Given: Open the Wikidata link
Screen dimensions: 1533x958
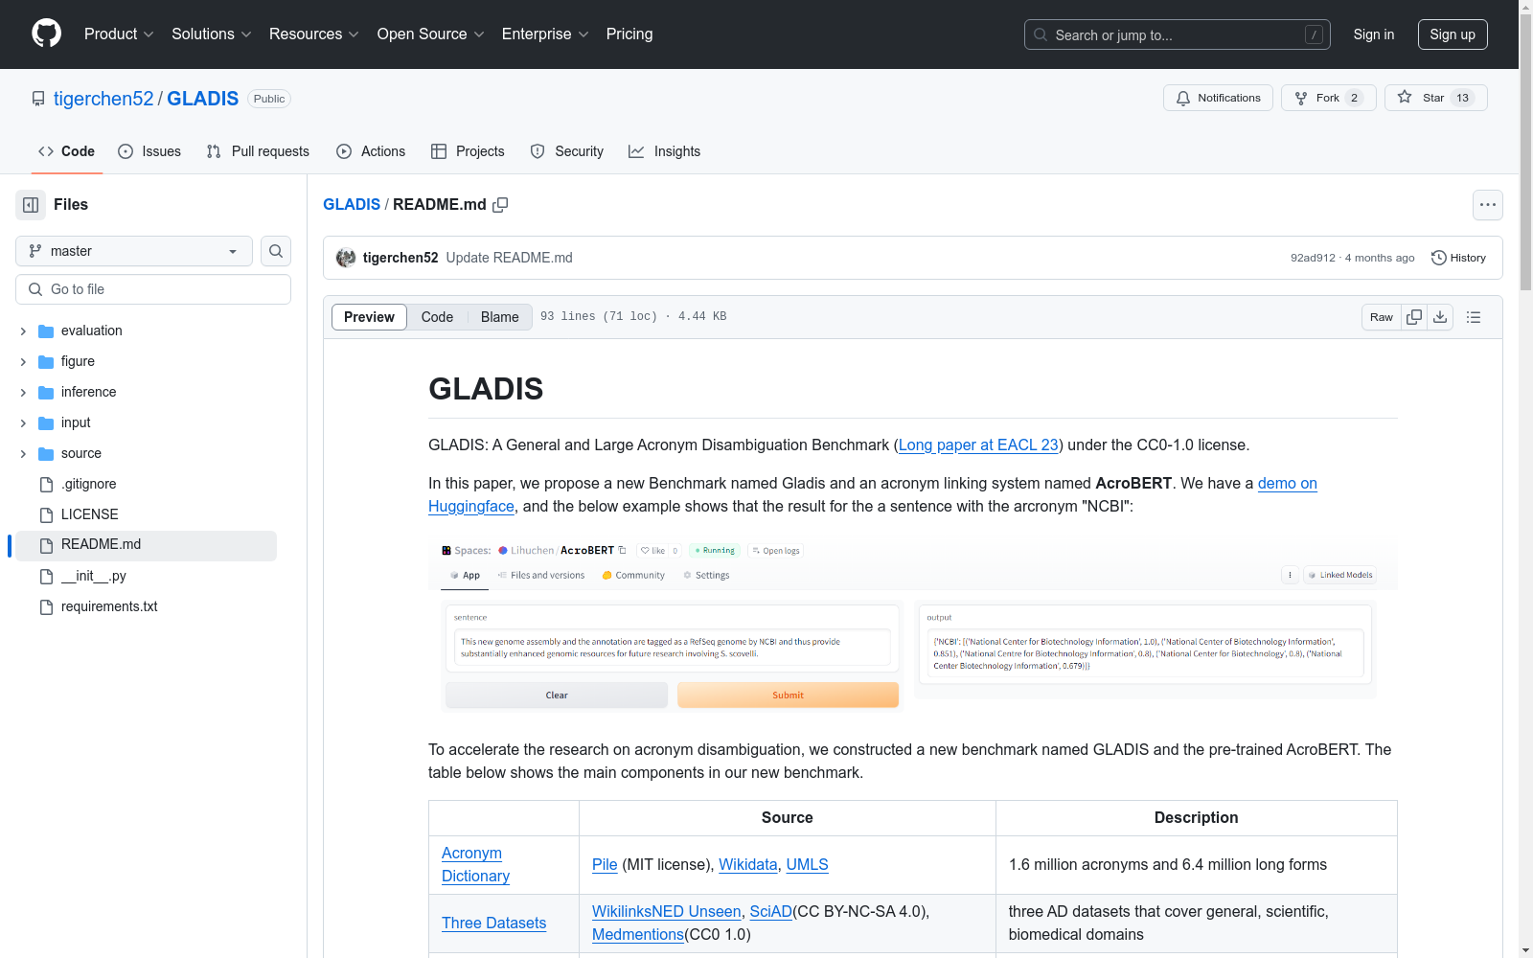Looking at the screenshot, I should click(x=748, y=865).
